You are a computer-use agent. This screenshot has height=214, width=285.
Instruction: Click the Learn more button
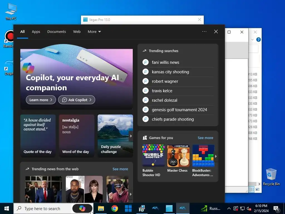pyautogui.click(x=41, y=100)
